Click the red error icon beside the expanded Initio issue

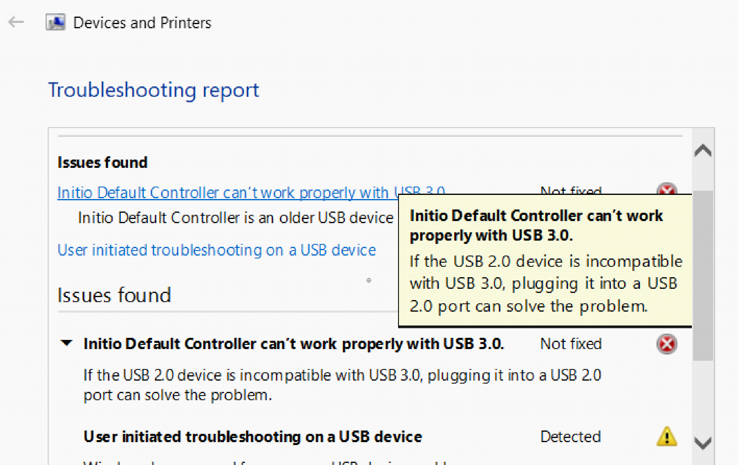coord(667,344)
